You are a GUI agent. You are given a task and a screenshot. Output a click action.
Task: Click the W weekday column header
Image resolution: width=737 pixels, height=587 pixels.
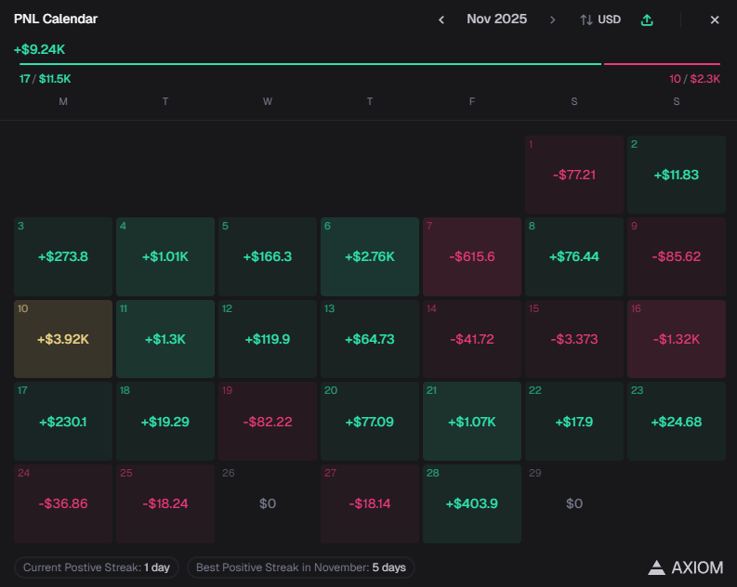point(268,101)
